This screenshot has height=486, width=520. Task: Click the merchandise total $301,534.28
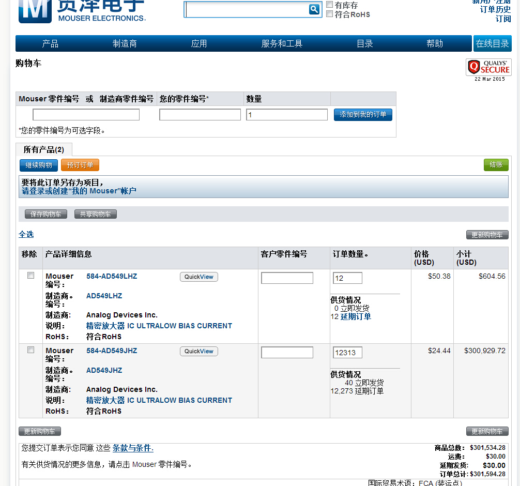click(x=487, y=448)
